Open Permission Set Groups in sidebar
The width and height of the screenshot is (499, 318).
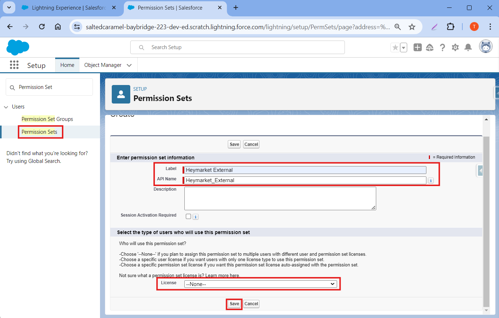pyautogui.click(x=47, y=119)
